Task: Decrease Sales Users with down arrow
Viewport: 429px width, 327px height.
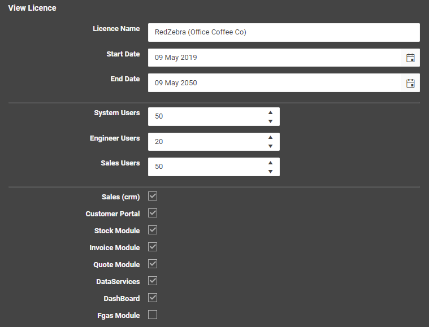Action: tap(270, 171)
